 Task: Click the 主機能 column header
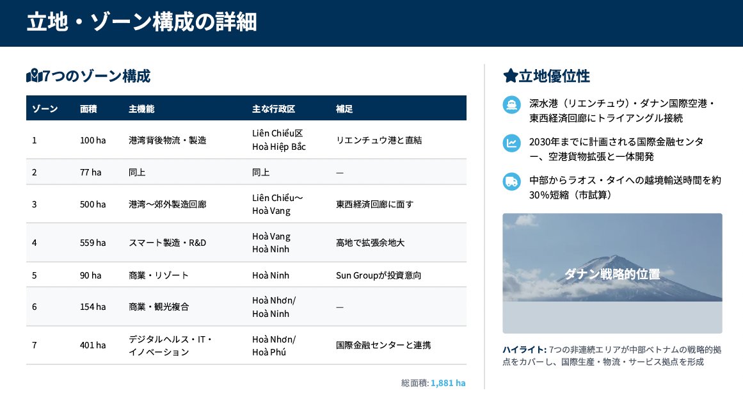tap(141, 109)
